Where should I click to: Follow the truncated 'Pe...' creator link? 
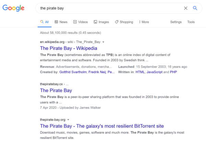point(111,72)
